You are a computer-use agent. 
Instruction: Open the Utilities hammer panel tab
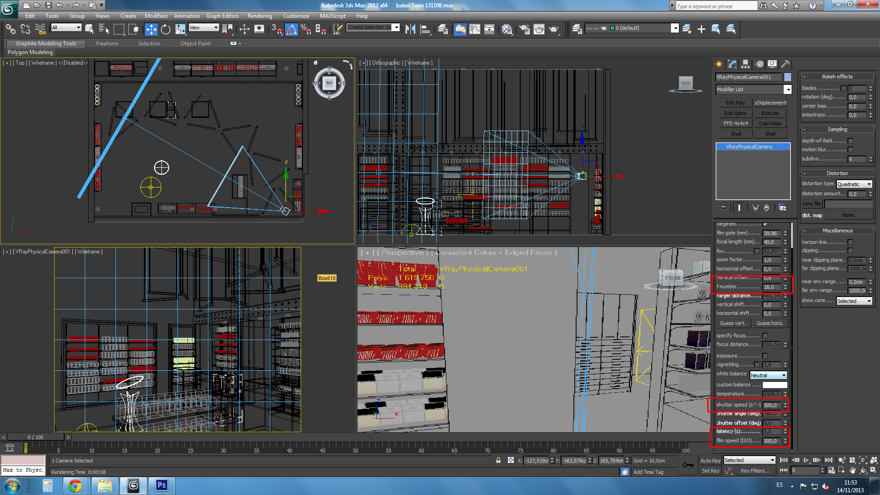pyautogui.click(x=786, y=64)
